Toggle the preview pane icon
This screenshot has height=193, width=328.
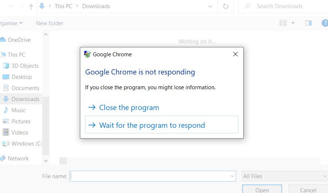[308, 23]
